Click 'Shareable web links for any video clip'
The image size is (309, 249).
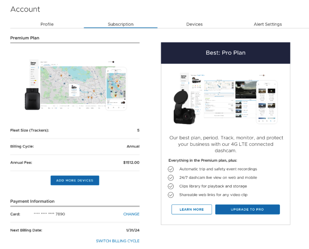coord(213,195)
